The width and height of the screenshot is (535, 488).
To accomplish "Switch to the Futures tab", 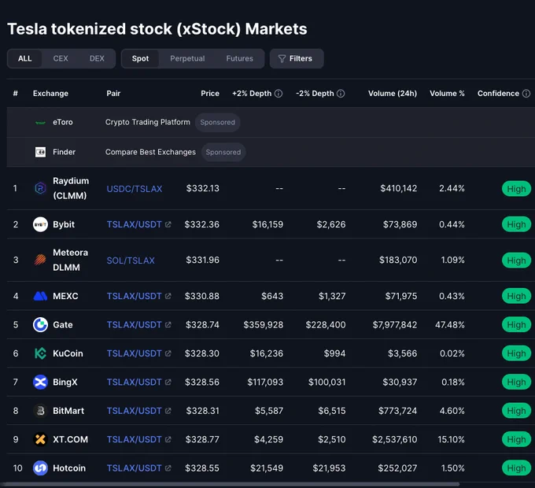I will pyautogui.click(x=239, y=59).
